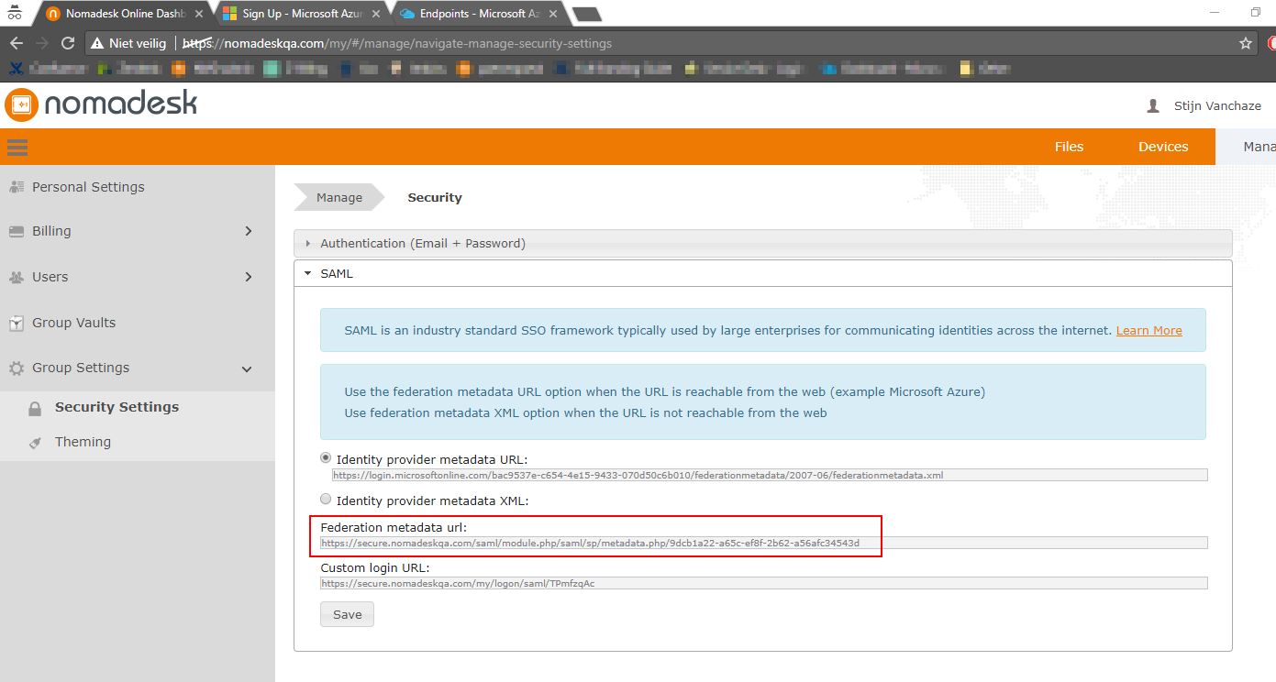This screenshot has height=682, width=1276.
Task: Reload the page with the refresh icon
Action: 67,43
